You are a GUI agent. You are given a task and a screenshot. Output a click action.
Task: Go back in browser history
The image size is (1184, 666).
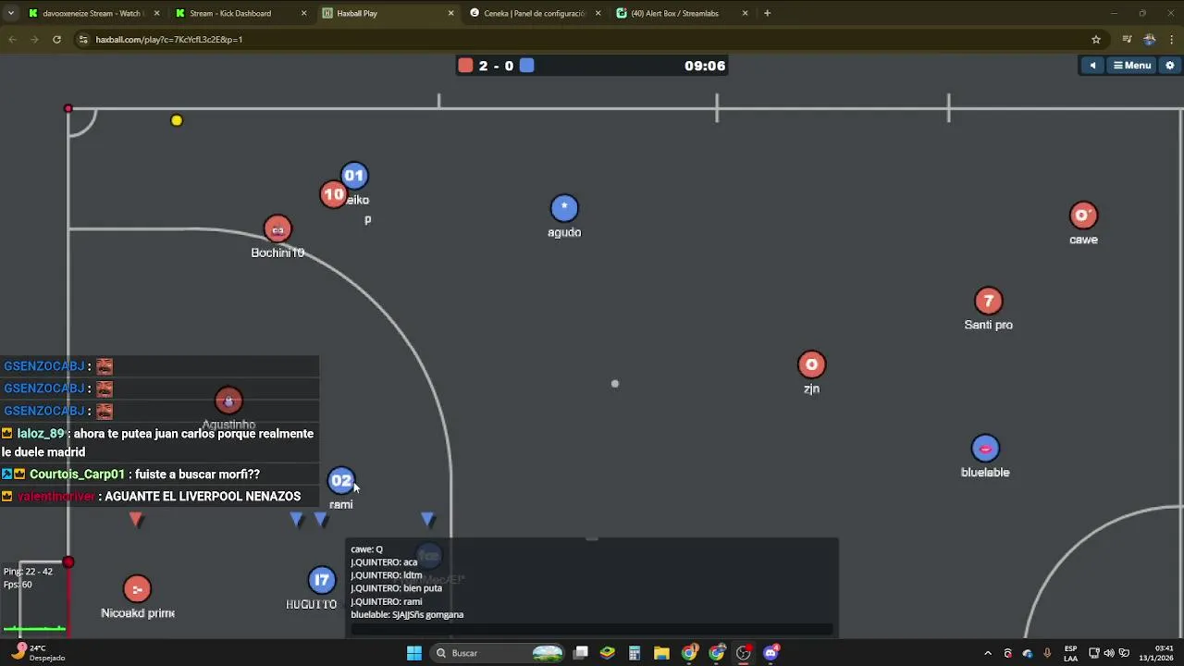click(12, 40)
